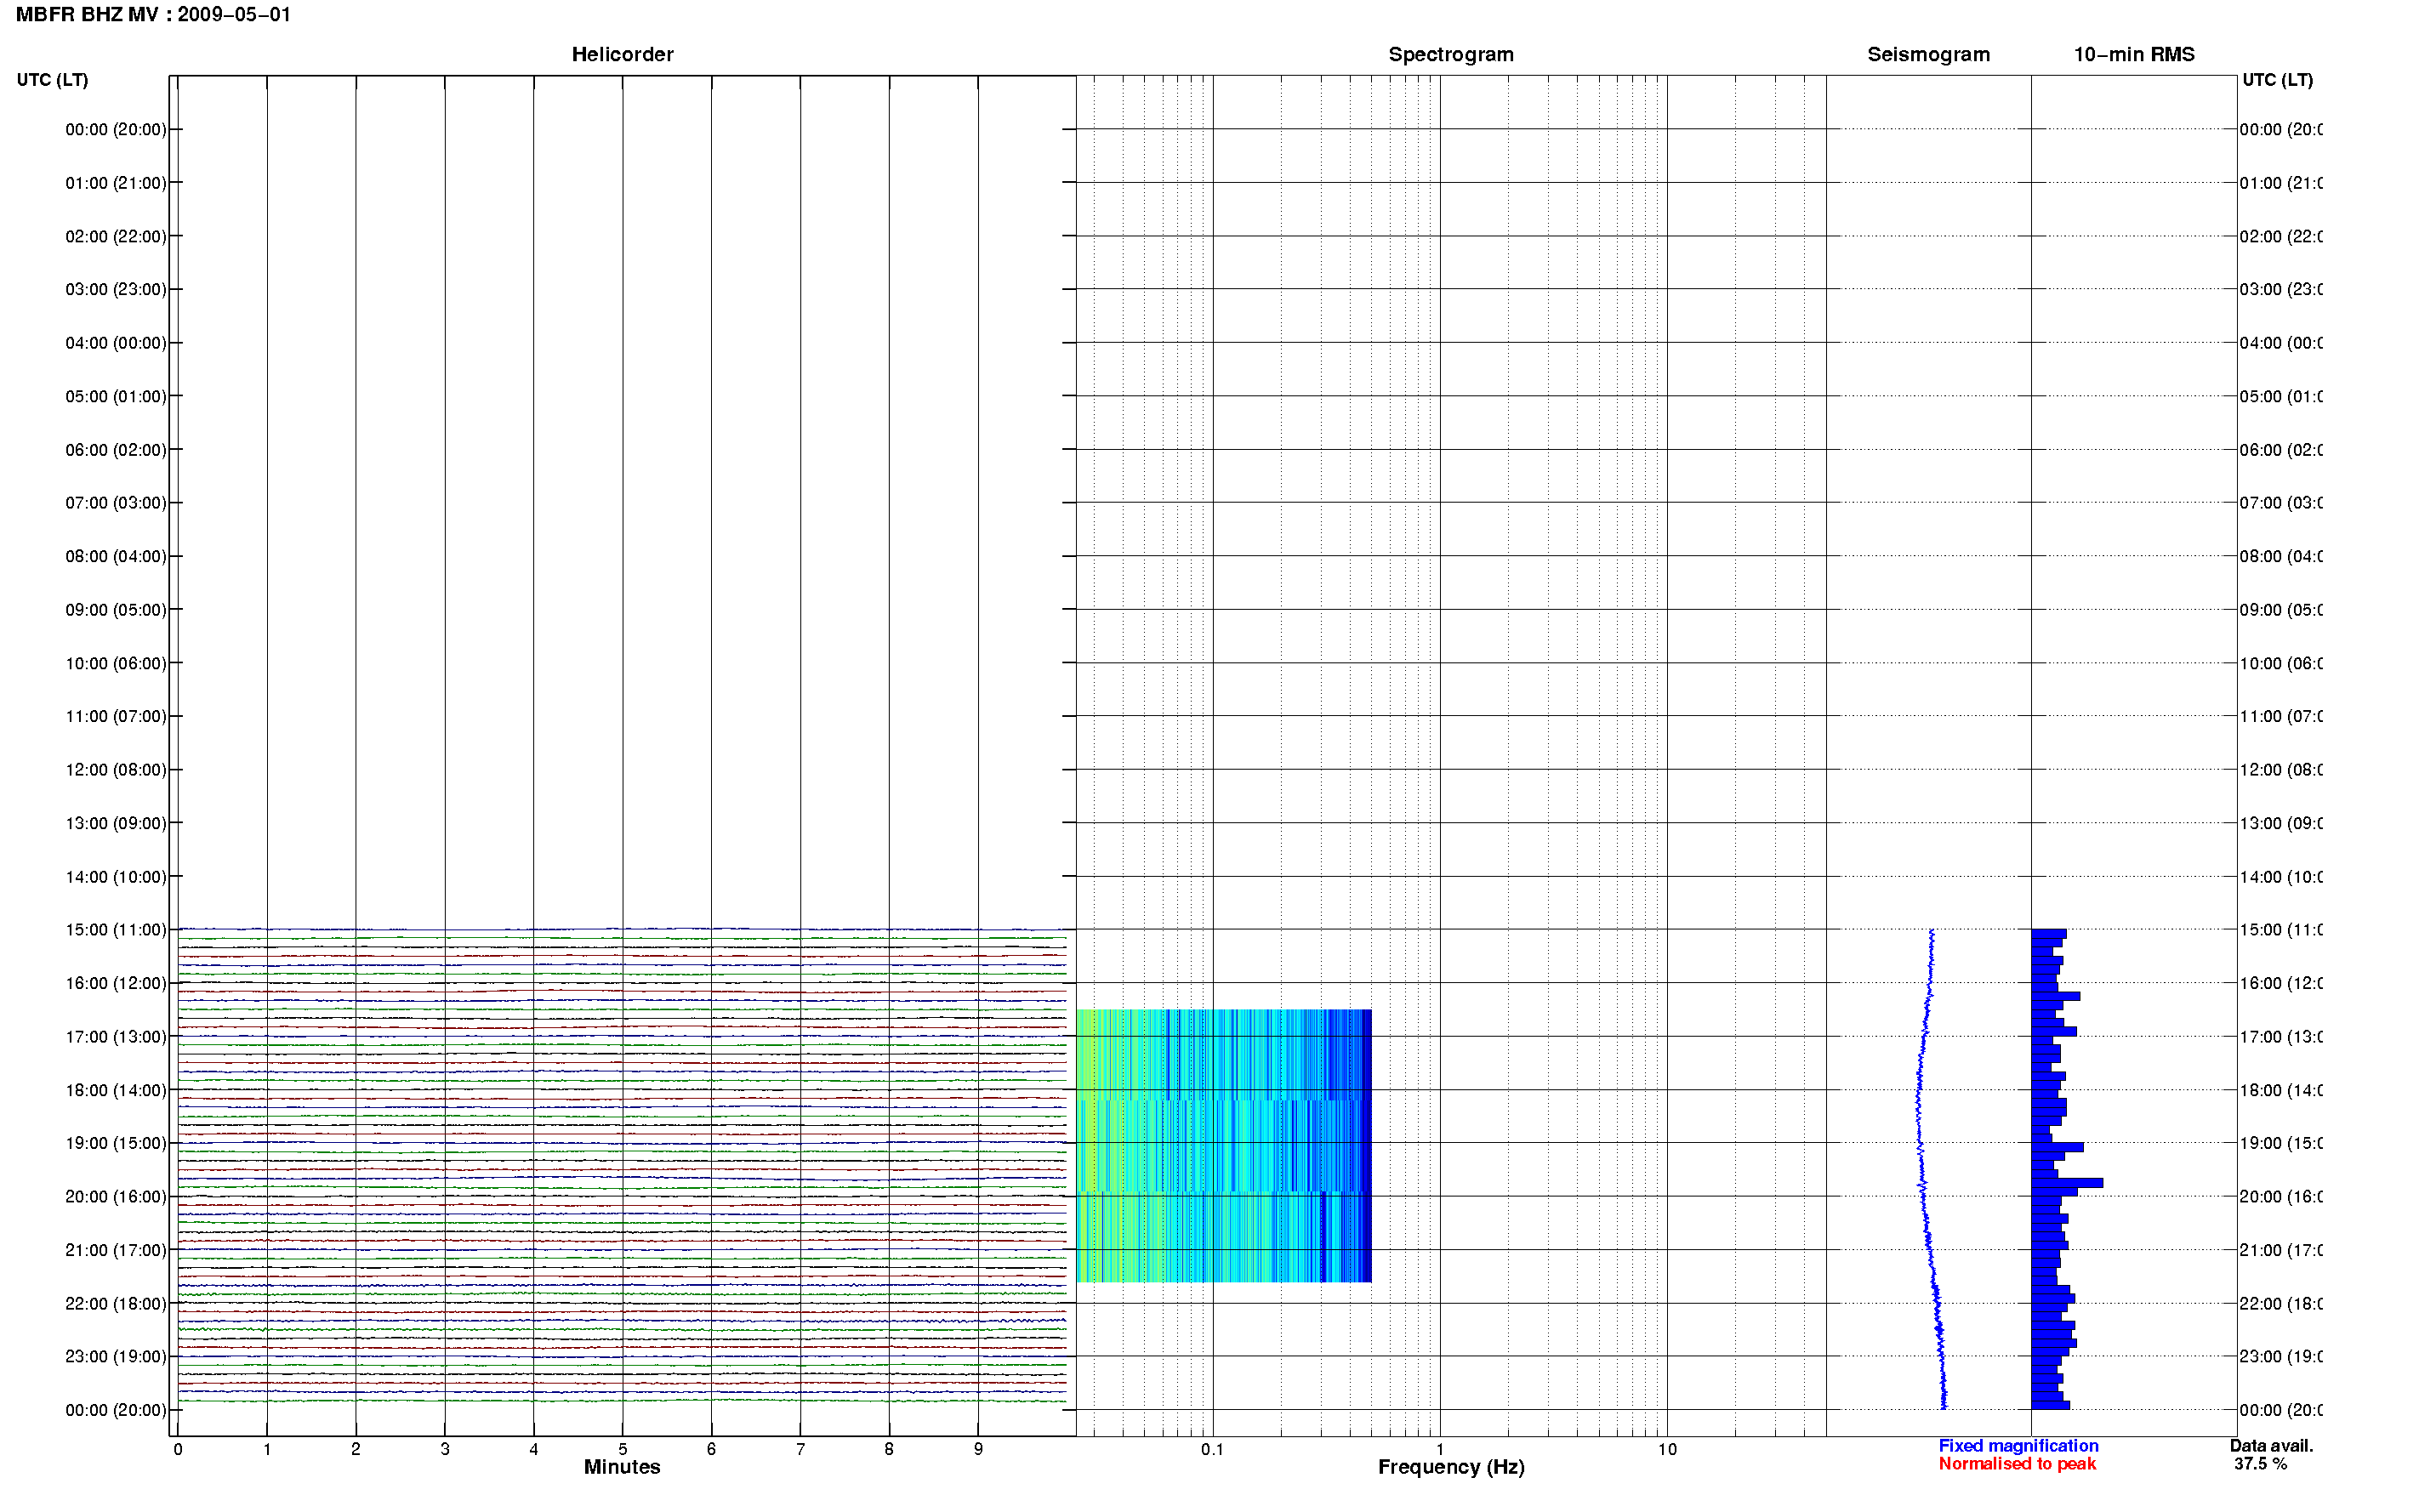Viewport: 2419px width, 1512px height.
Task: Click the longest RMS bar near 20:00
Action: pyautogui.click(x=2067, y=1183)
